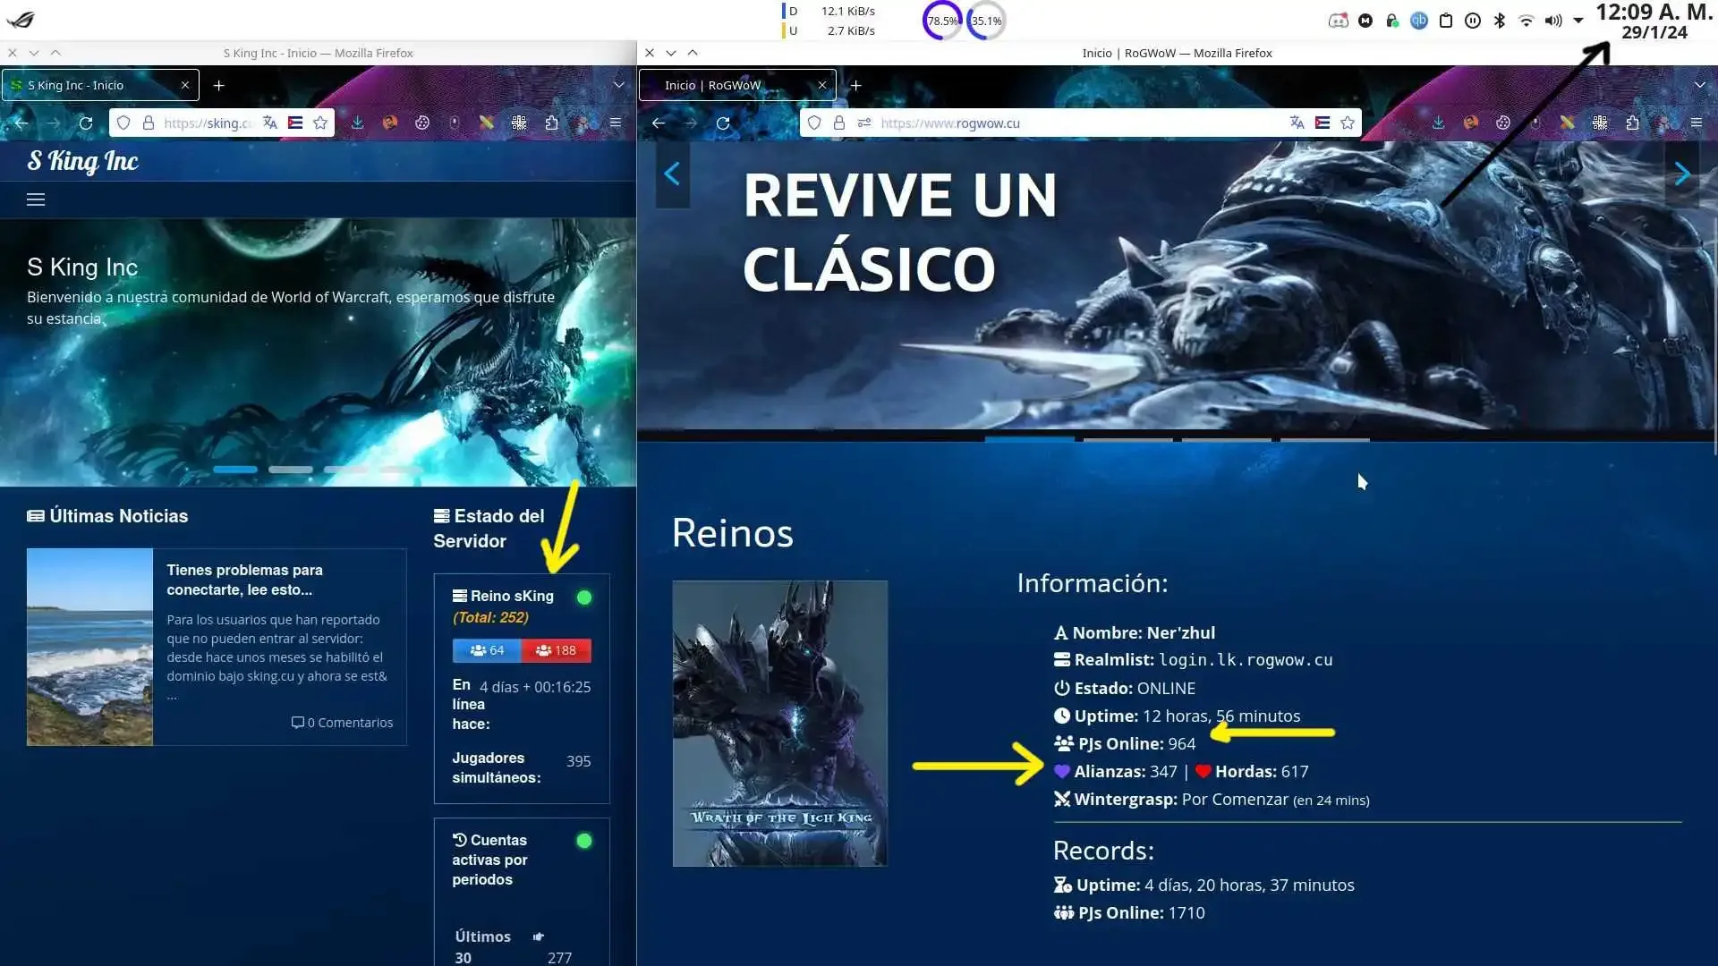Expand the hidden system tray icons arrow
Image resolution: width=1718 pixels, height=966 pixels.
coord(1578,21)
